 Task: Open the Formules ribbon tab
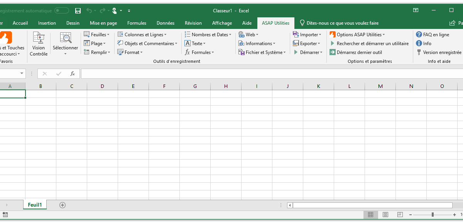coord(137,23)
